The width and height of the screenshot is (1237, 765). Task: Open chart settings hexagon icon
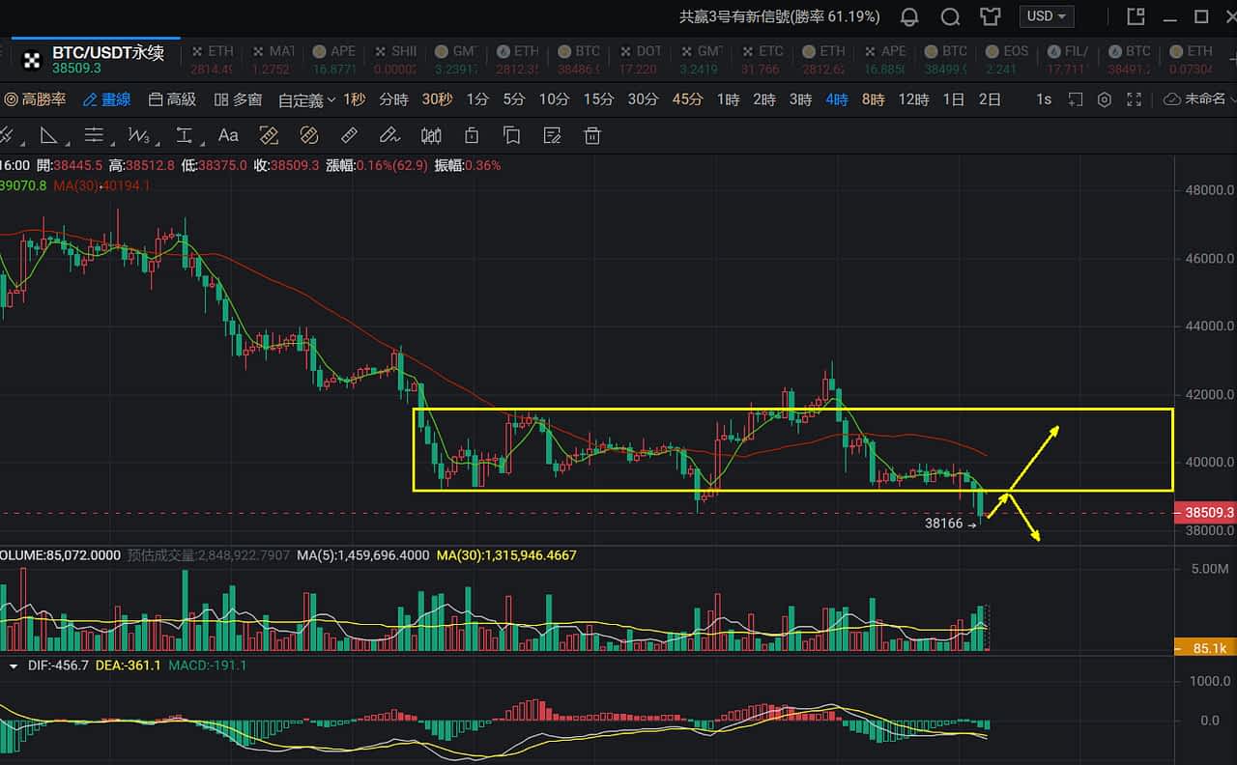(1106, 99)
